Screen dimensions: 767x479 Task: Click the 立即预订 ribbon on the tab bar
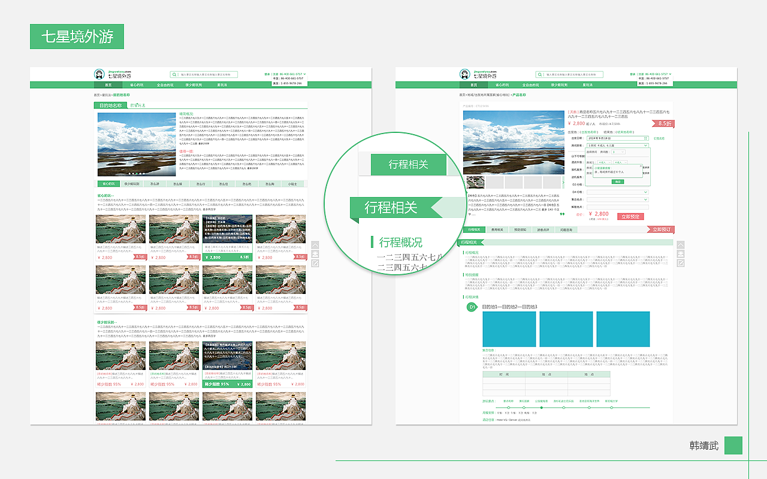661,229
